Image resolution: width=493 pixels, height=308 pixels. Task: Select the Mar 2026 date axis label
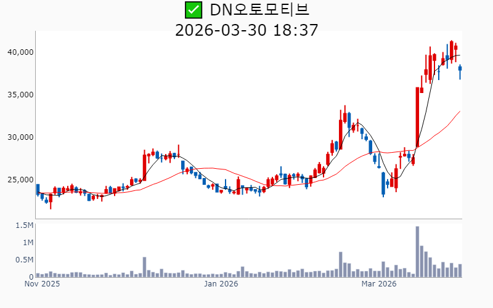tap(378, 285)
